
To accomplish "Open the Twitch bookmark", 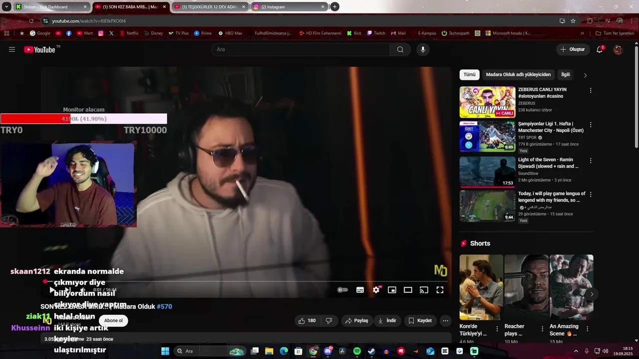I will click(376, 33).
